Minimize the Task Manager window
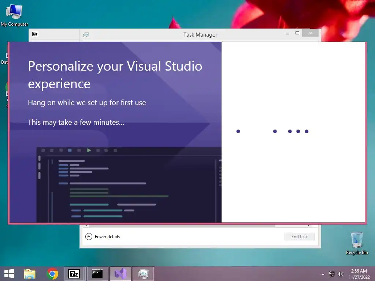This screenshot has width=375, height=281. click(x=287, y=34)
